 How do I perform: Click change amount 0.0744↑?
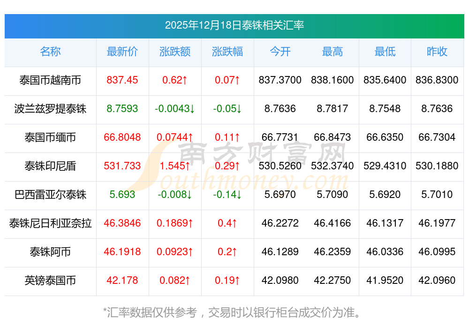tap(175, 137)
